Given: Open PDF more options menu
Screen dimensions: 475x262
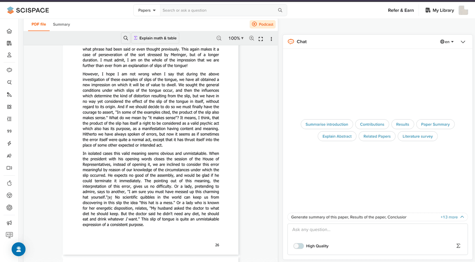Looking at the screenshot, I should [271, 39].
